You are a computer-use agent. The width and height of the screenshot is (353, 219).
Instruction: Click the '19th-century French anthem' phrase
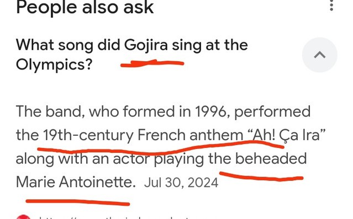tap(143, 135)
